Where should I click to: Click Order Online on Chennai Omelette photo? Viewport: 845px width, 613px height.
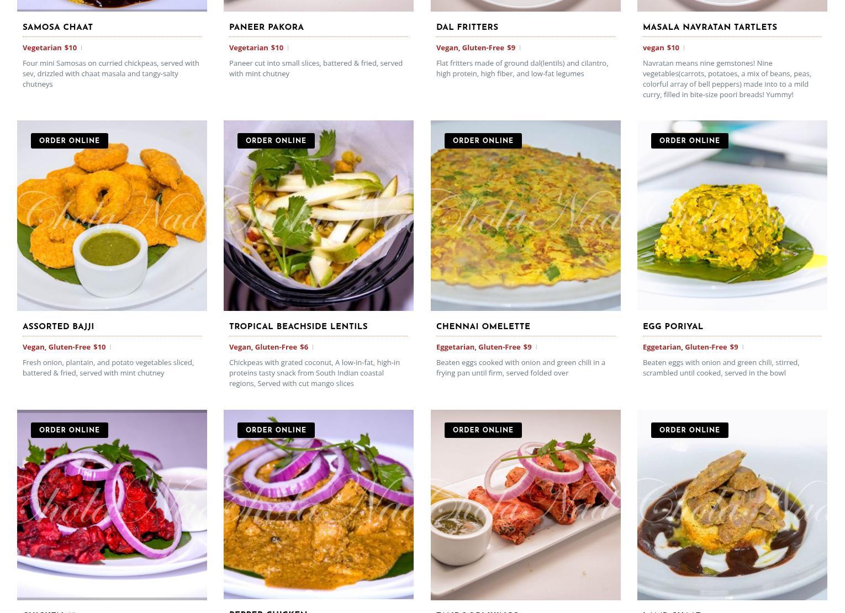(483, 141)
